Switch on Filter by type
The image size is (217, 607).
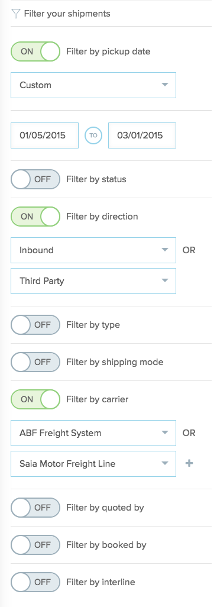point(35,325)
